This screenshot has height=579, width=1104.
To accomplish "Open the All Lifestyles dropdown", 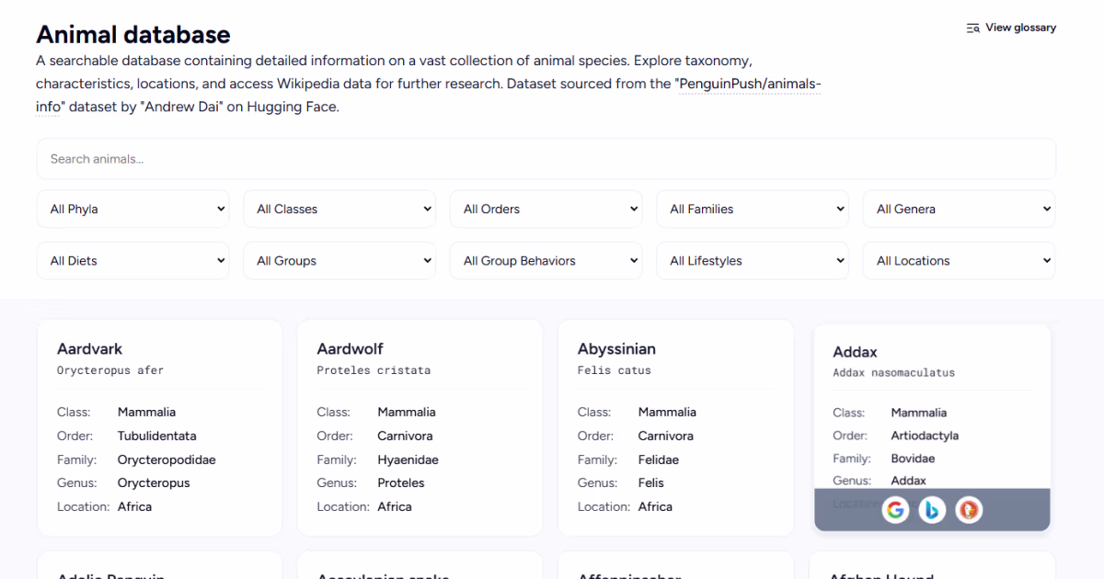I will pyautogui.click(x=753, y=261).
